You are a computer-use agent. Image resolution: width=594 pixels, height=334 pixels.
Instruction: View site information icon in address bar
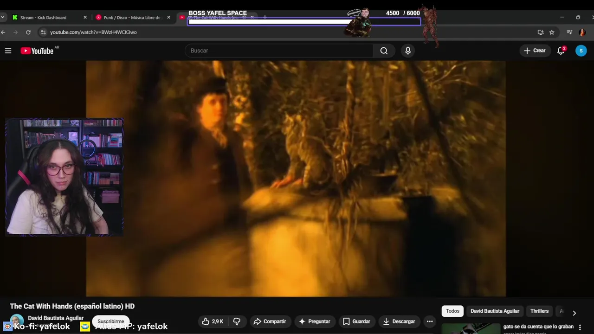pyautogui.click(x=43, y=32)
